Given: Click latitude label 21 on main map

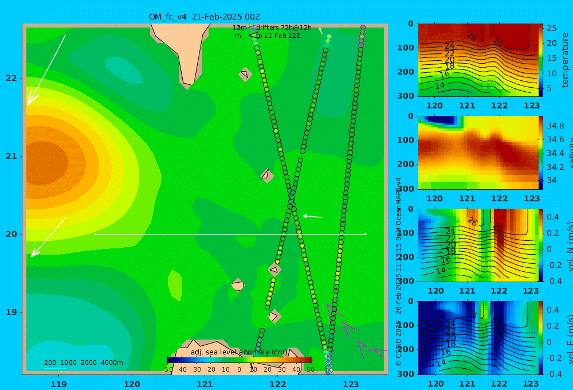Looking at the screenshot, I should click(x=11, y=156).
